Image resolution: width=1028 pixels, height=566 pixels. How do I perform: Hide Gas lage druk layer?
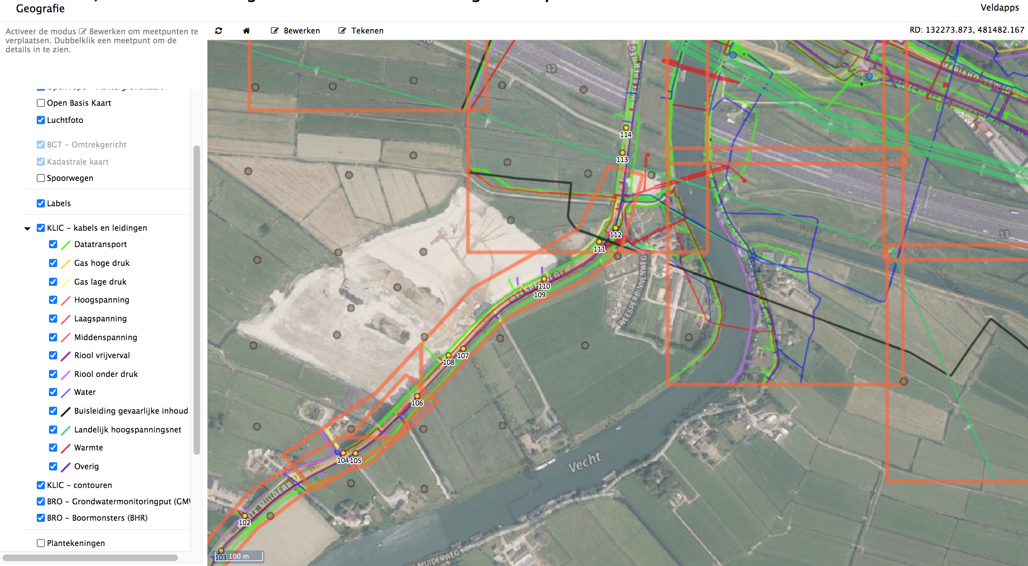53,282
